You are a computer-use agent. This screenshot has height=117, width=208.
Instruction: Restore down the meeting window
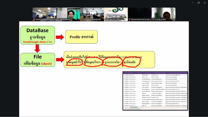[198, 3]
